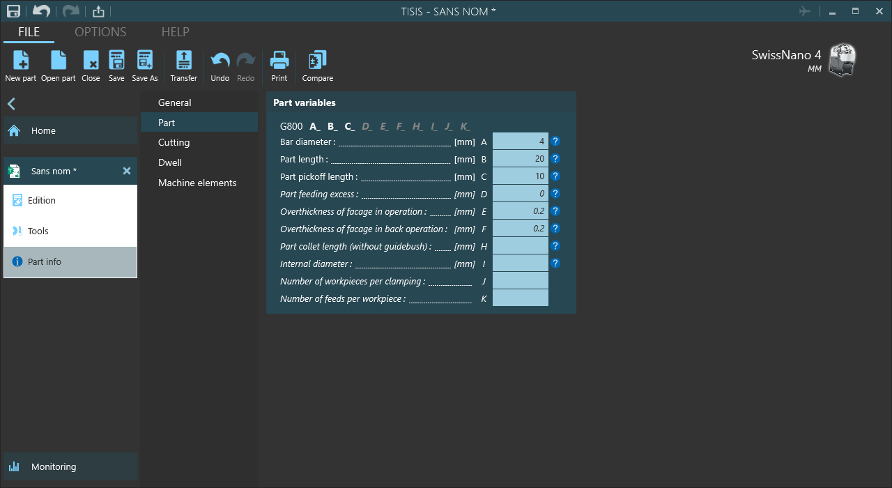The height and width of the screenshot is (488, 892).
Task: Show help for Internal diameter field
Action: click(x=555, y=264)
